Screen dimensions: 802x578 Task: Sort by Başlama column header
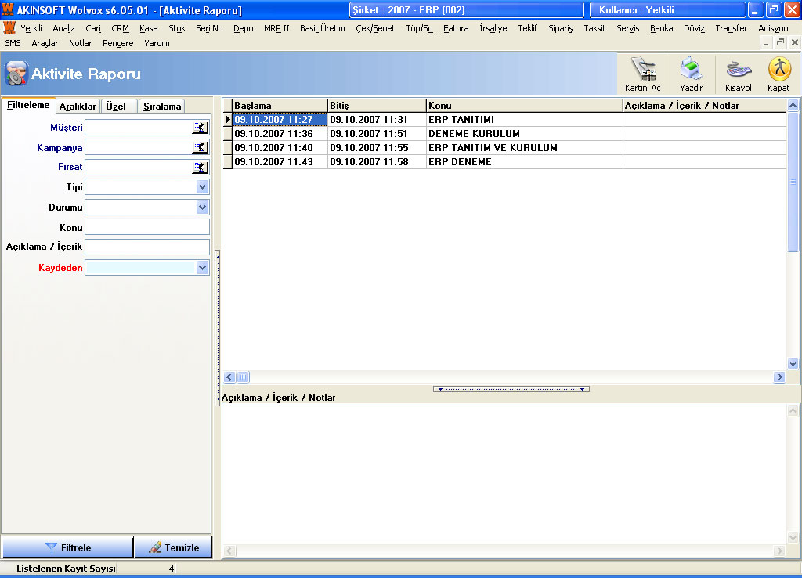click(280, 106)
